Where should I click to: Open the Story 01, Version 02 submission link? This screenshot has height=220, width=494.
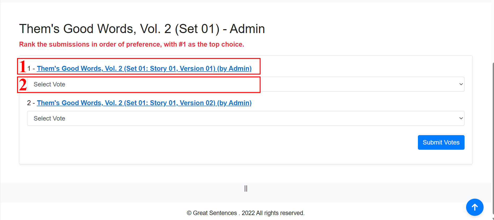pyautogui.click(x=144, y=103)
